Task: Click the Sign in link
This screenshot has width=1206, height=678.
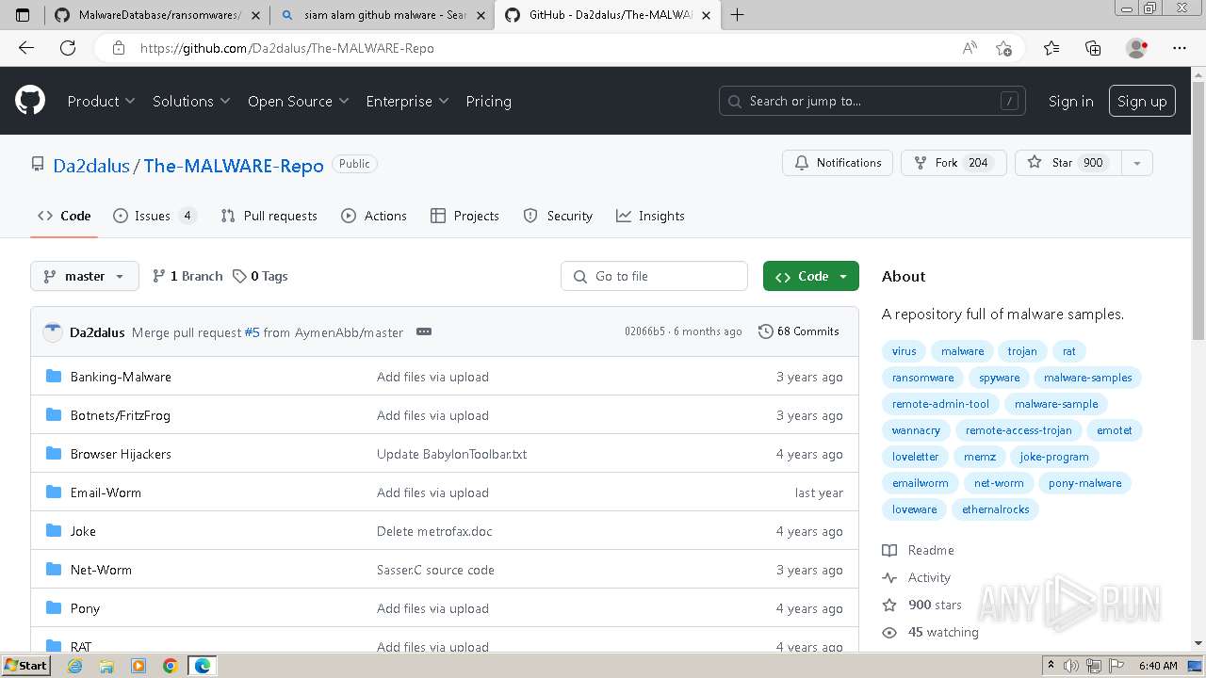Action: point(1071,101)
